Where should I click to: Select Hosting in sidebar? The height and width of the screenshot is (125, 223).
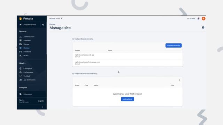coord(26,48)
